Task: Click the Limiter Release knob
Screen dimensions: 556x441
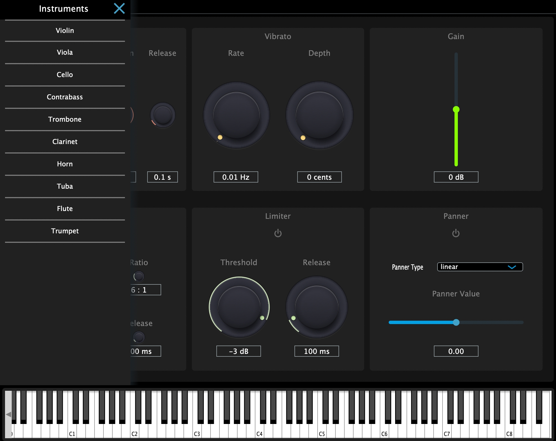Action: 316,307
